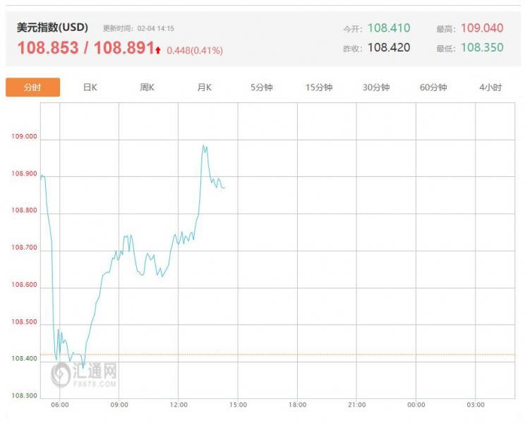Screen dimensions: 525x423
Task: Switch to the 5分钟 chart tab
Action: pyautogui.click(x=261, y=87)
